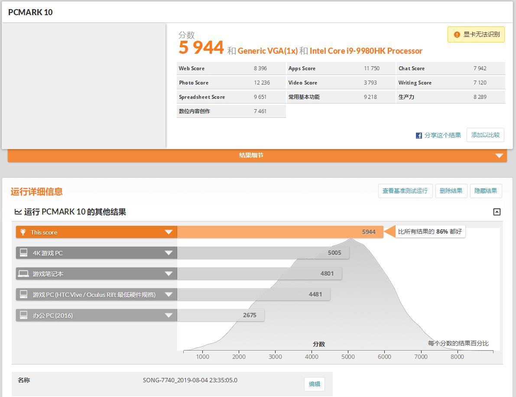Click the 删除结果 button
This screenshot has width=516, height=397.
[451, 191]
